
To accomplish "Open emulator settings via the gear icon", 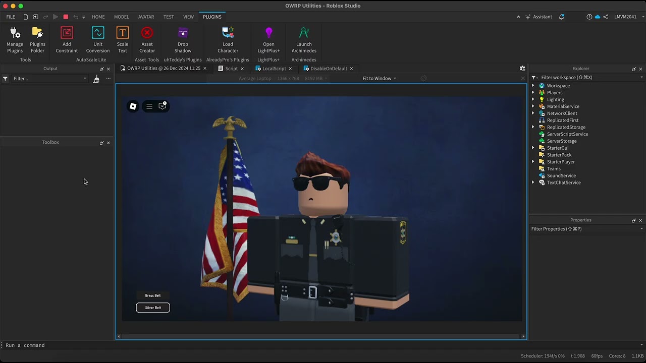I will (522, 68).
